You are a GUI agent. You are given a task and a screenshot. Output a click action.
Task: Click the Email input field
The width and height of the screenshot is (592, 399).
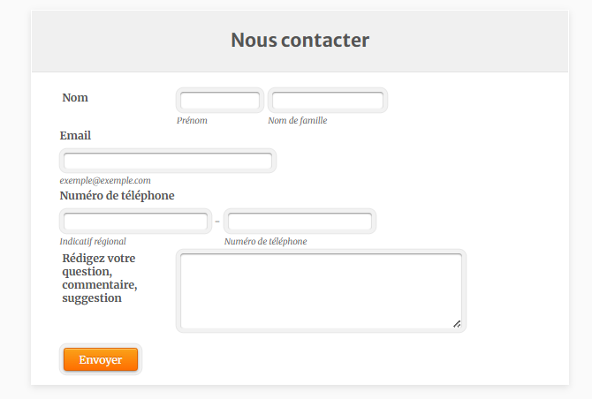coord(168,162)
